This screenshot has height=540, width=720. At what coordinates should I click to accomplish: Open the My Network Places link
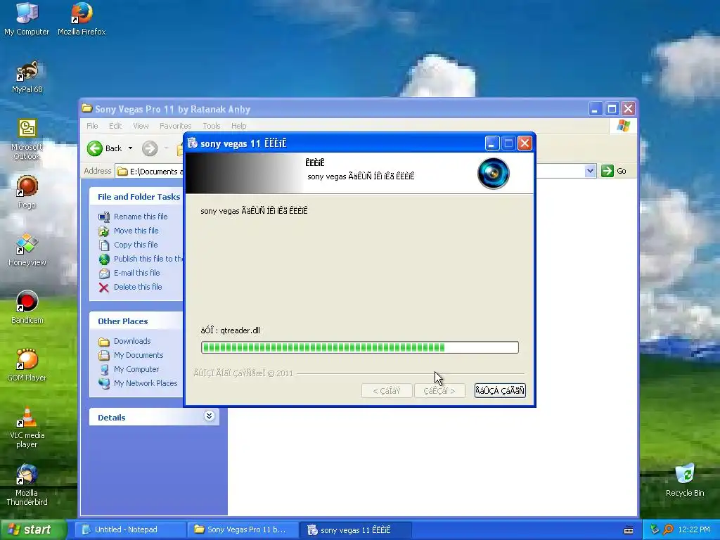pos(146,383)
